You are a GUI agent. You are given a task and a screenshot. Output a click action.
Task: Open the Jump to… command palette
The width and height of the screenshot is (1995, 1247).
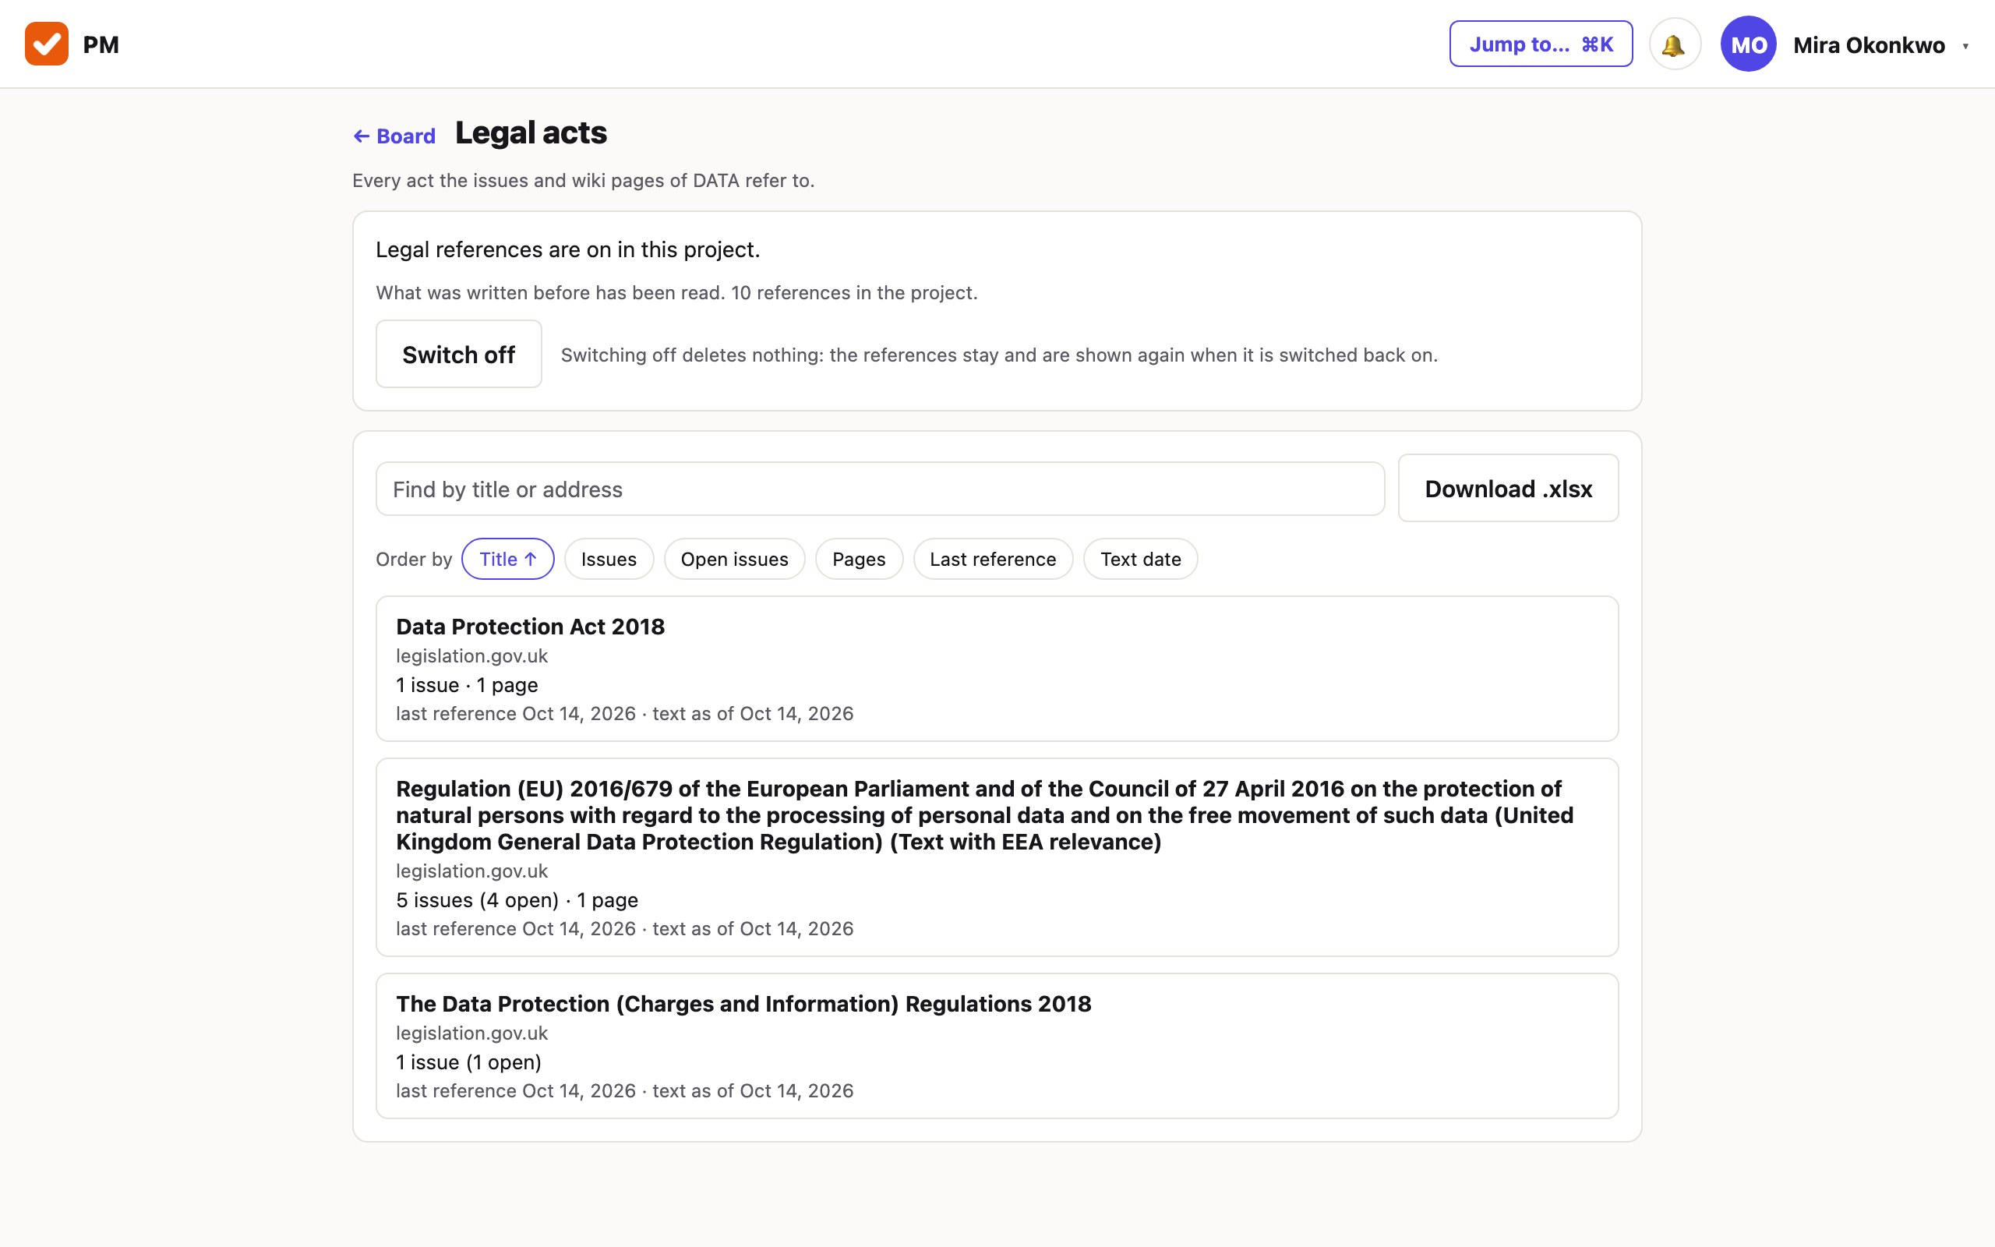pos(1541,44)
